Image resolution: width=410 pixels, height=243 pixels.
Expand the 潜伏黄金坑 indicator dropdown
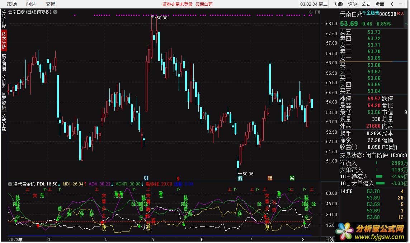[10, 184]
